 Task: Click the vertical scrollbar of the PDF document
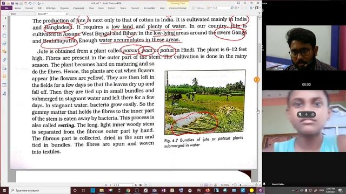(259, 99)
